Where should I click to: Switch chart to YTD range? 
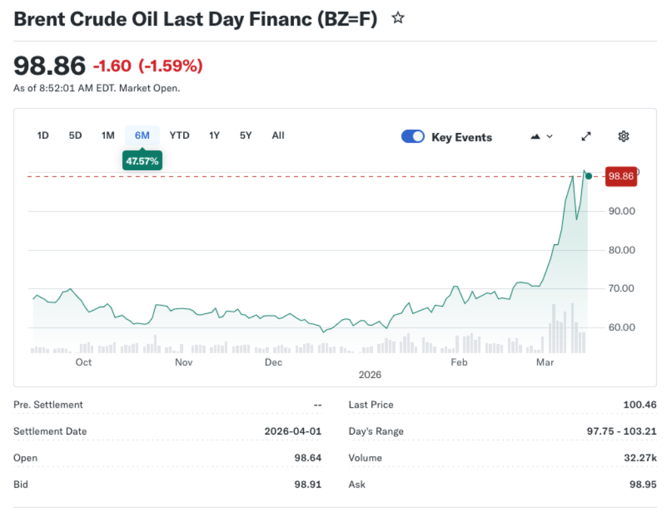click(x=179, y=136)
